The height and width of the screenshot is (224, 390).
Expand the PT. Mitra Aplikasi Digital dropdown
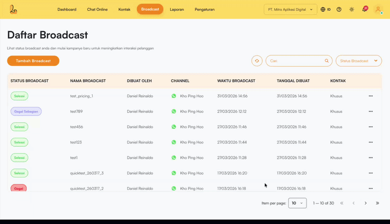click(x=291, y=9)
